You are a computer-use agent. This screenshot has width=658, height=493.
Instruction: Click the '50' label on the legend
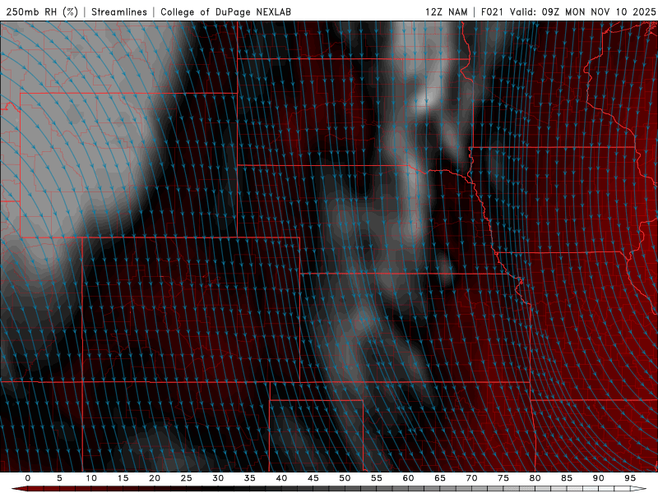pyautogui.click(x=345, y=478)
